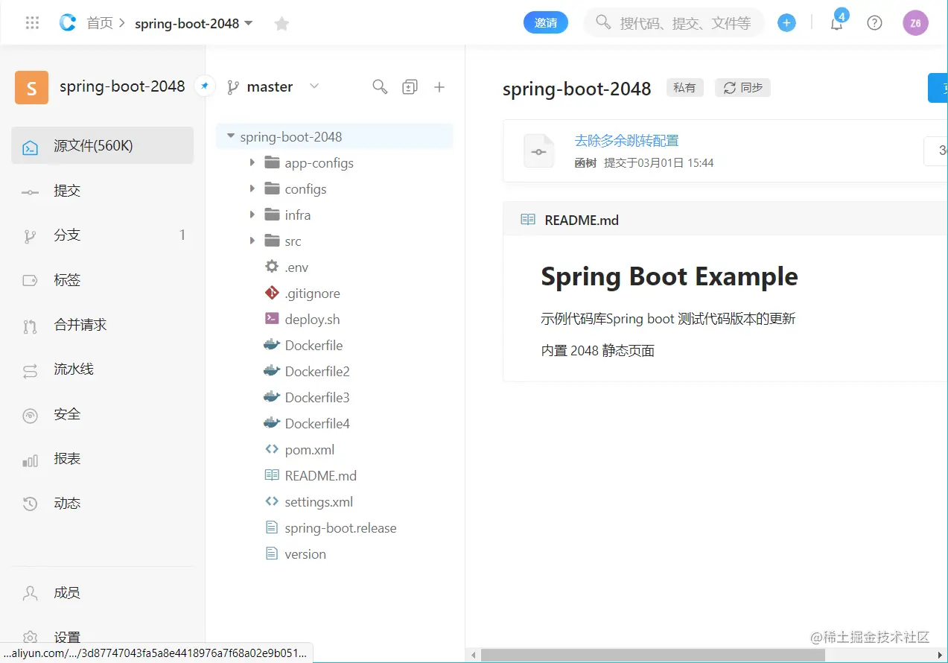Viewport: 948px width, 663px height.
Task: Open 成员 members sidebar item
Action: pos(103,593)
